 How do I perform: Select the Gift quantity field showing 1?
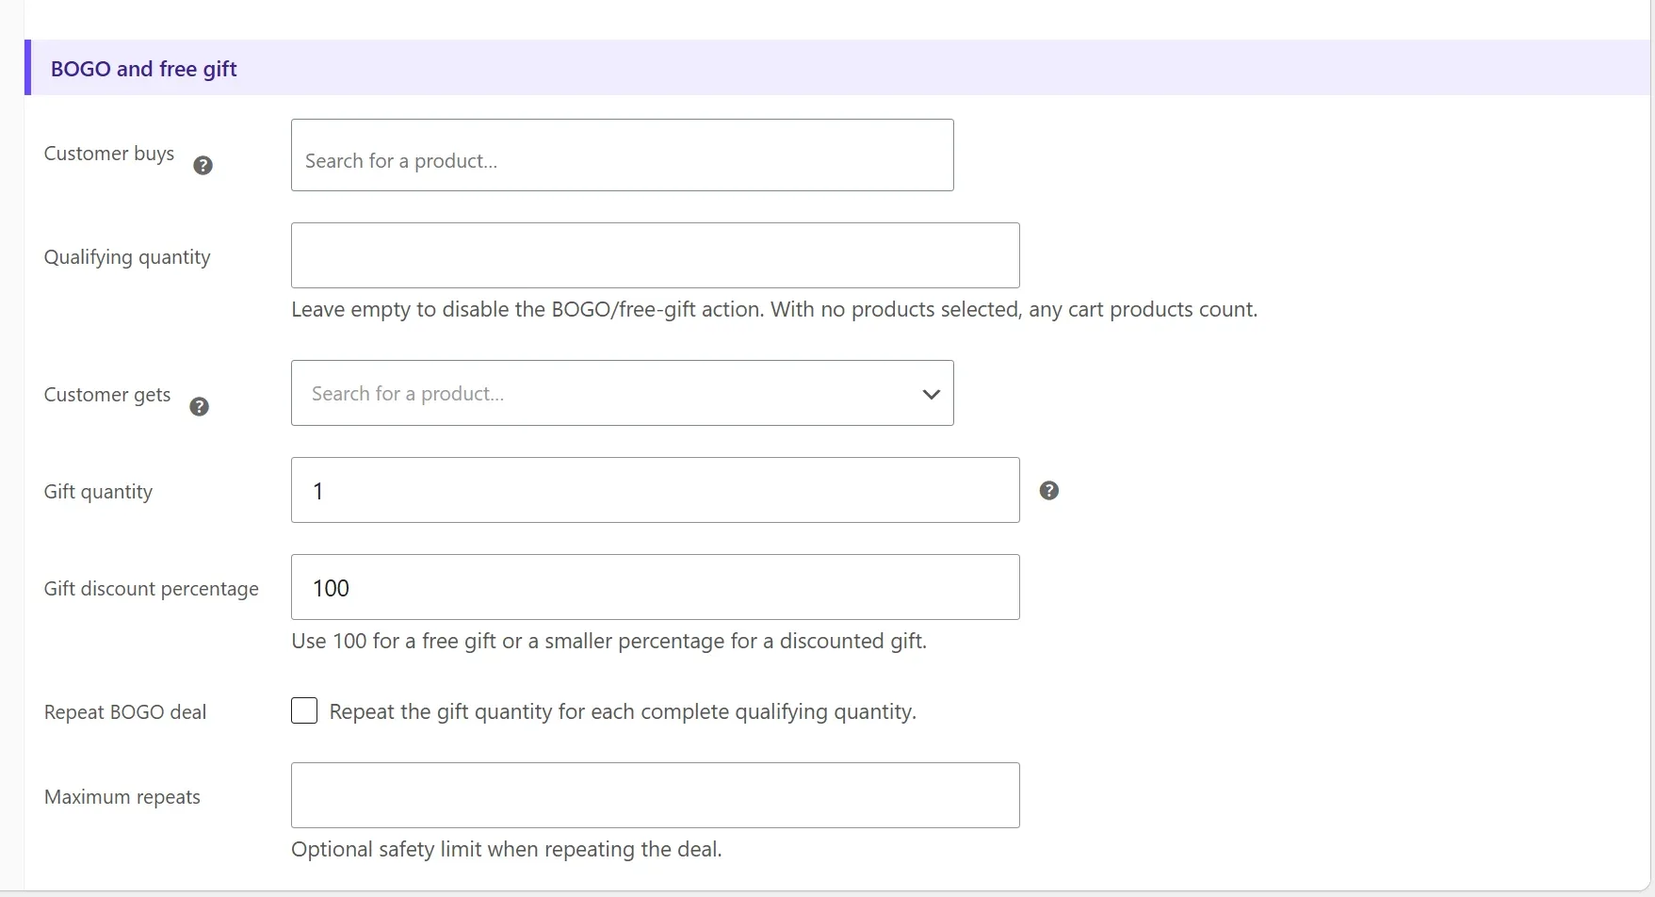click(x=655, y=490)
